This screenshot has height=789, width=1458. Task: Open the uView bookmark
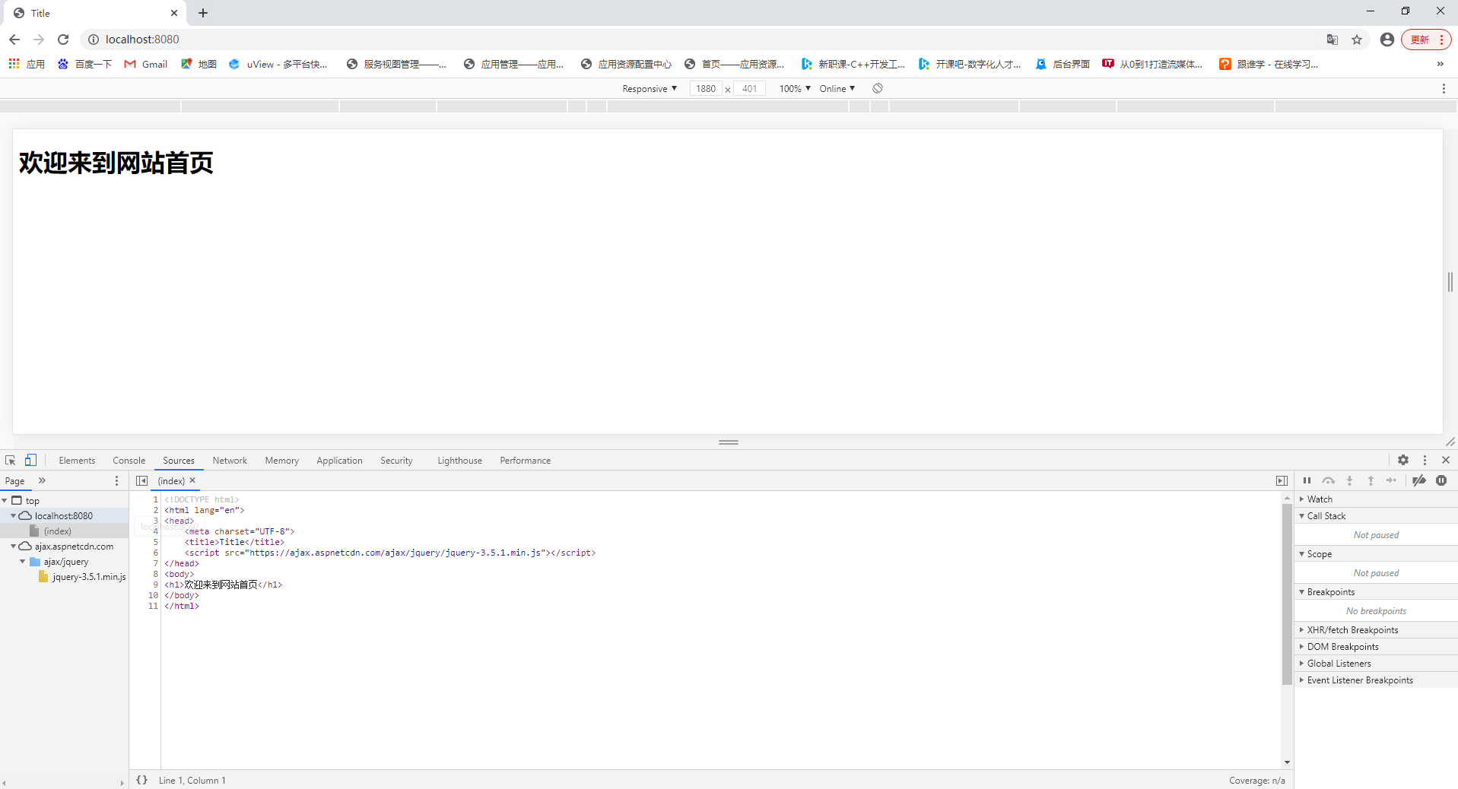[278, 64]
